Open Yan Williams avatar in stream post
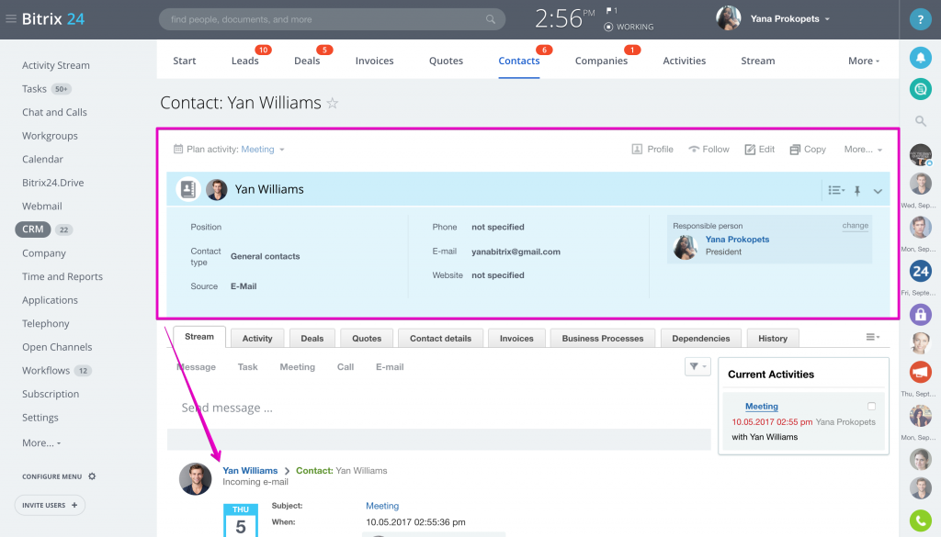Screen dimensions: 941x537 (x=195, y=479)
